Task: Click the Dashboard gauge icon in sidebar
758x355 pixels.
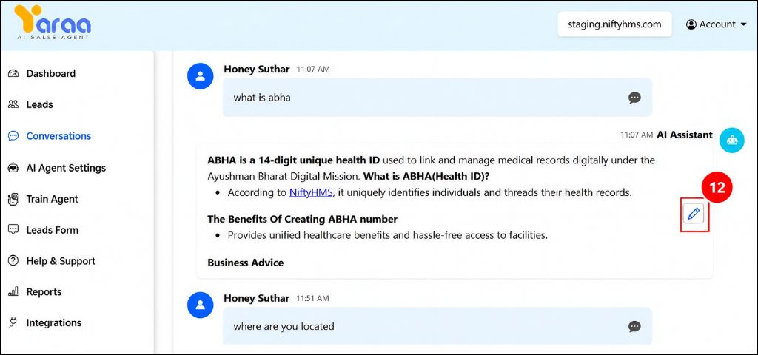Action: click(13, 74)
